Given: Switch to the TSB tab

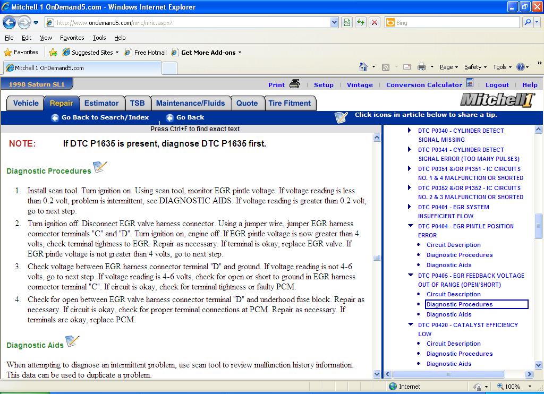Looking at the screenshot, I should point(138,104).
